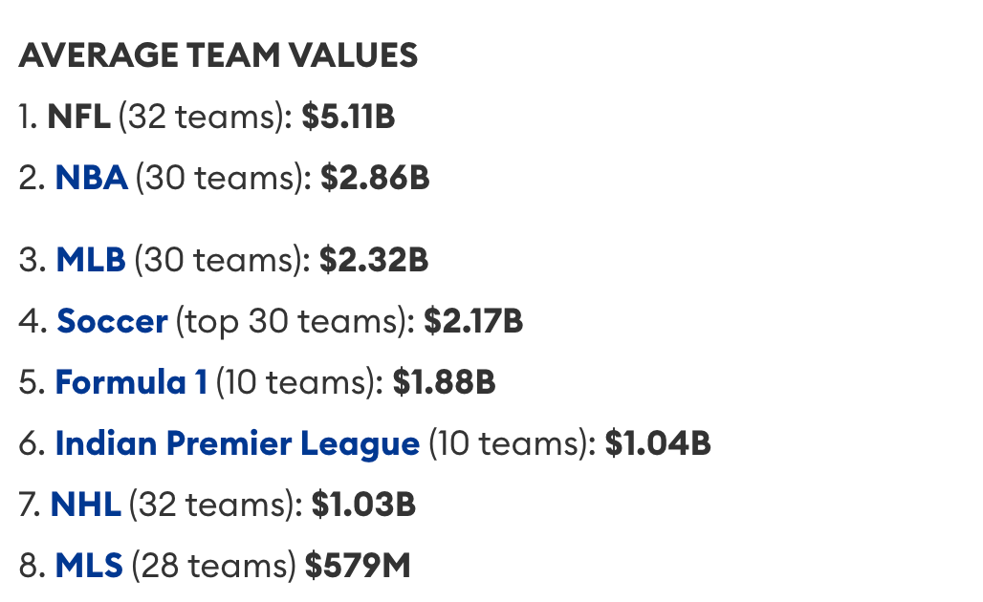The width and height of the screenshot is (983, 602).
Task: Click the Average Team Values heading
Action: pyautogui.click(x=218, y=55)
